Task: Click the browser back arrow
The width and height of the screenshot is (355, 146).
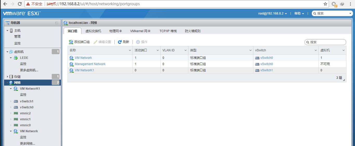Action: [x=5, y=4]
